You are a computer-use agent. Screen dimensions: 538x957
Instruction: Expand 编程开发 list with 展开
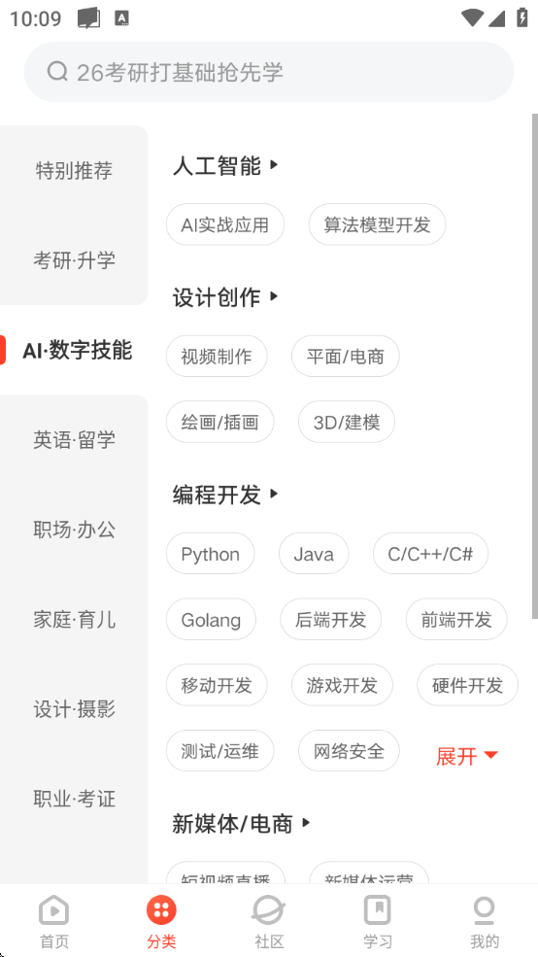tap(467, 756)
